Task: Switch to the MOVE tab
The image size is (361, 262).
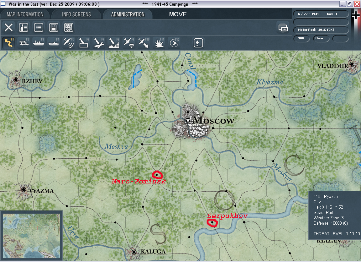Action: tap(178, 14)
